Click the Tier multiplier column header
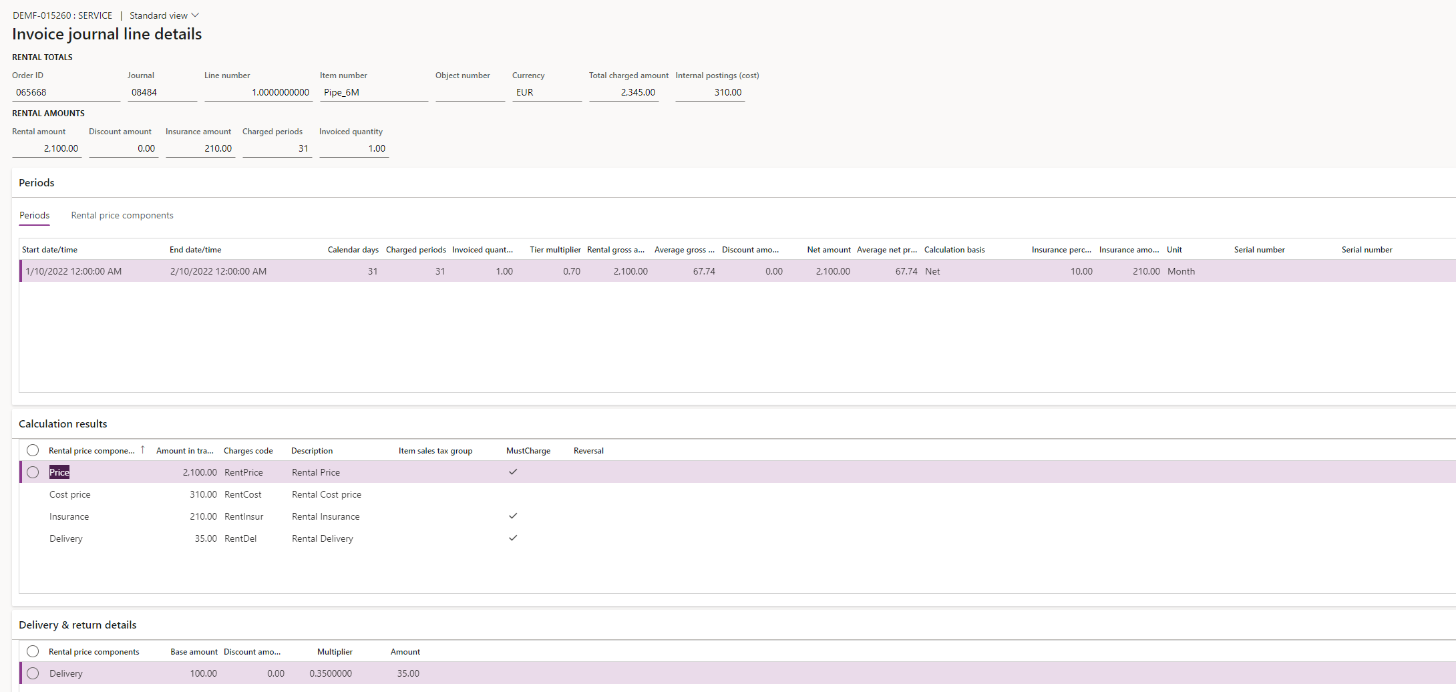 click(555, 250)
